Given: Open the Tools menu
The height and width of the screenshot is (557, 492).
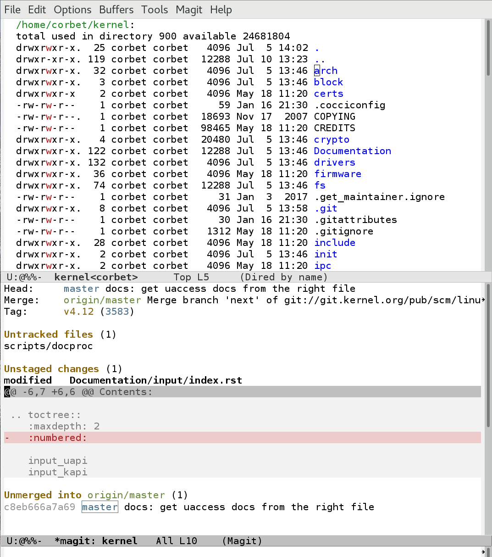Looking at the screenshot, I should [x=155, y=10].
